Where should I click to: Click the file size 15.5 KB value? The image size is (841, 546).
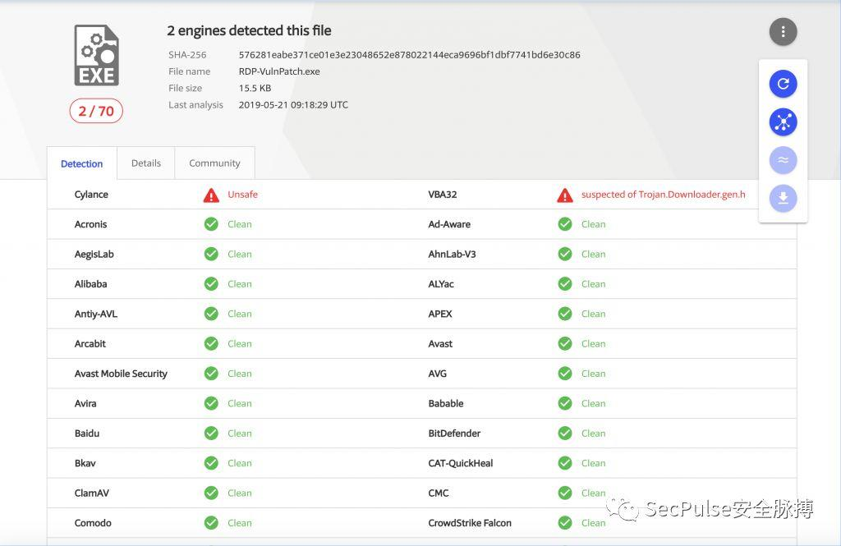(x=255, y=88)
